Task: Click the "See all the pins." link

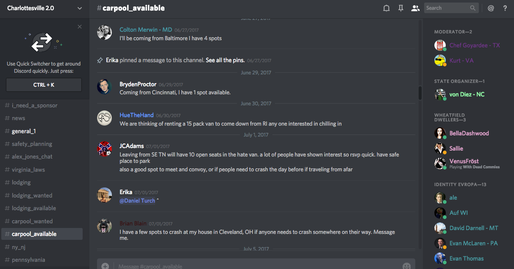Action: pos(225,60)
